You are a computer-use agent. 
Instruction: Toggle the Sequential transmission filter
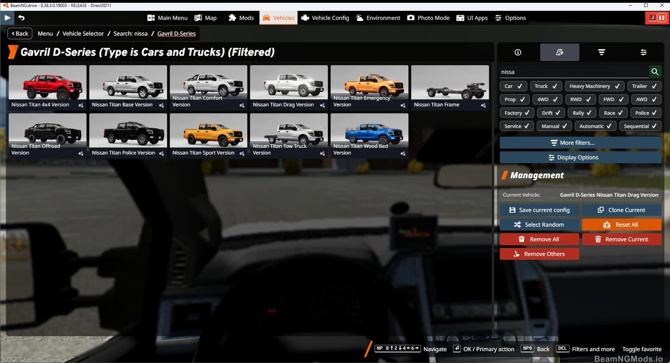coord(640,126)
